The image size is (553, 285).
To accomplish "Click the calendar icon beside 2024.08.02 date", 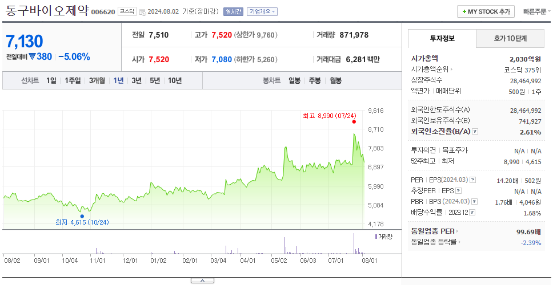I will (143, 13).
